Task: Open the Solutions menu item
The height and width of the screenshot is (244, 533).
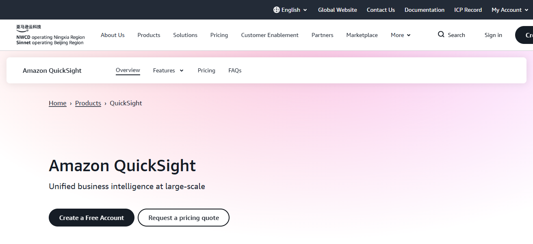Action: 185,35
